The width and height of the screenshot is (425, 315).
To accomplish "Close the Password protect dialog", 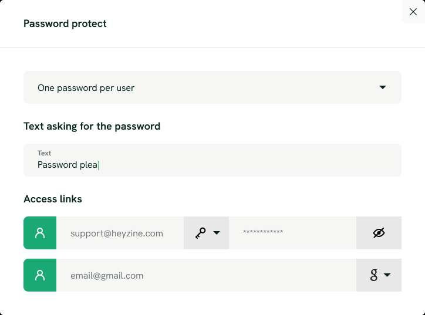I will coord(413,12).
